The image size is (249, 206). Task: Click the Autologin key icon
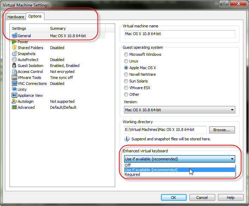(14, 101)
